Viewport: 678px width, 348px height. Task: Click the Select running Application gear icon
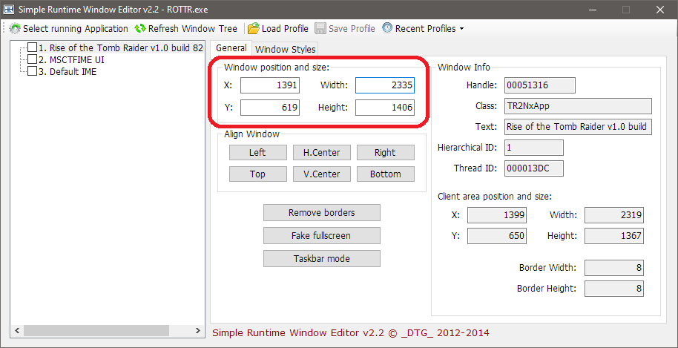(15, 29)
